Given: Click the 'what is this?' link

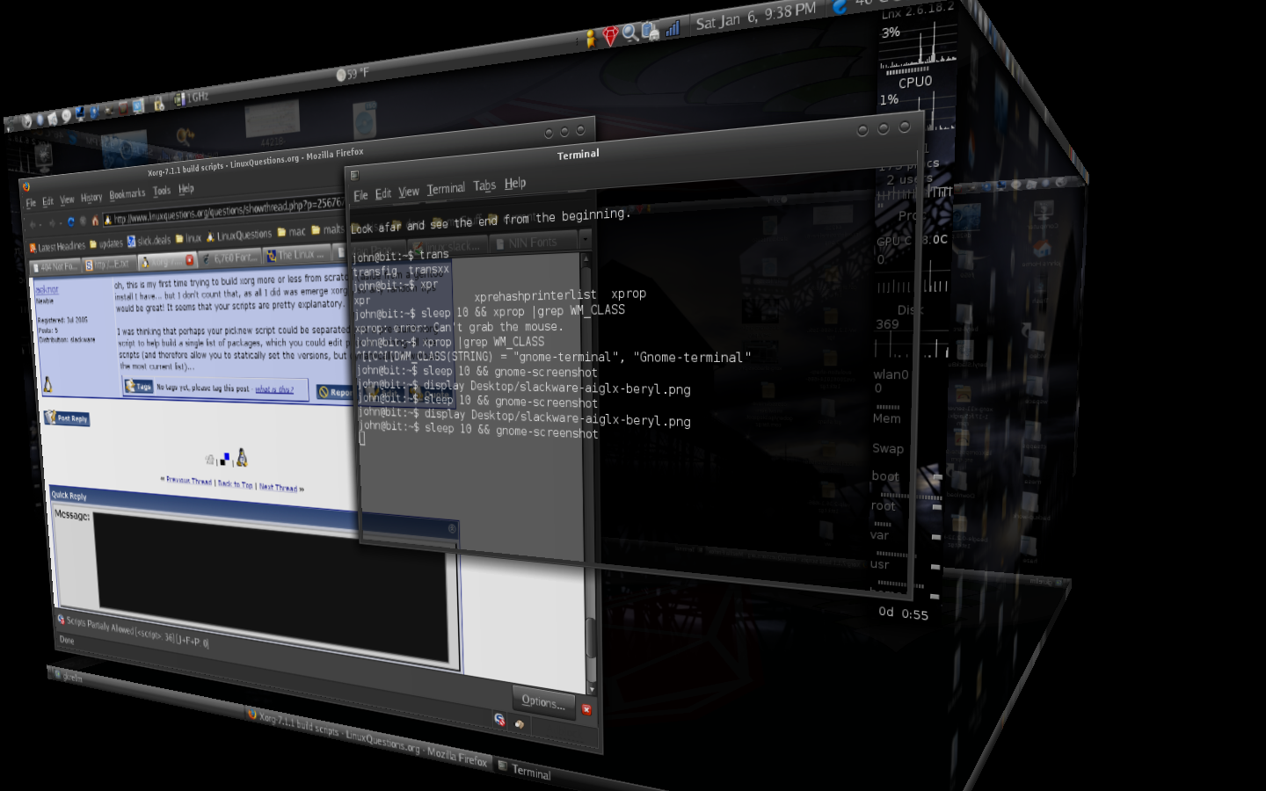Looking at the screenshot, I should tap(274, 388).
